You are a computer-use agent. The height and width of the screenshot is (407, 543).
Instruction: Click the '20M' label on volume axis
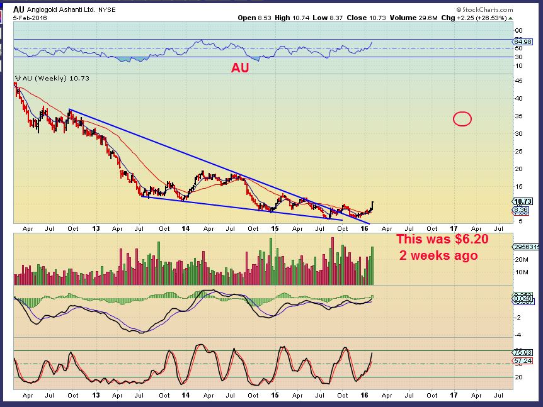click(x=521, y=260)
